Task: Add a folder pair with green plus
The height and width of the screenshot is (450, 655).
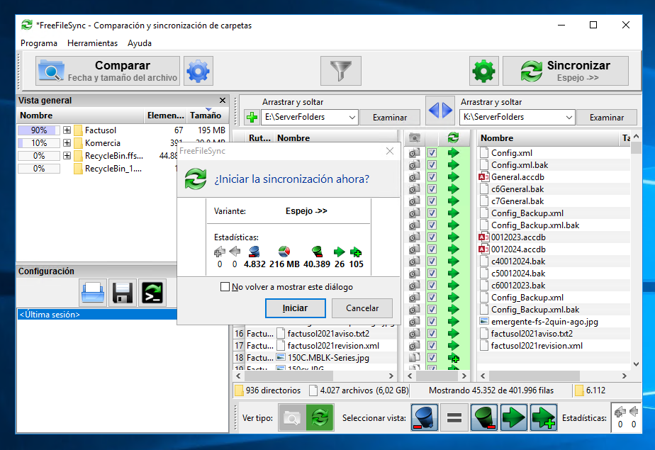Action: [251, 117]
